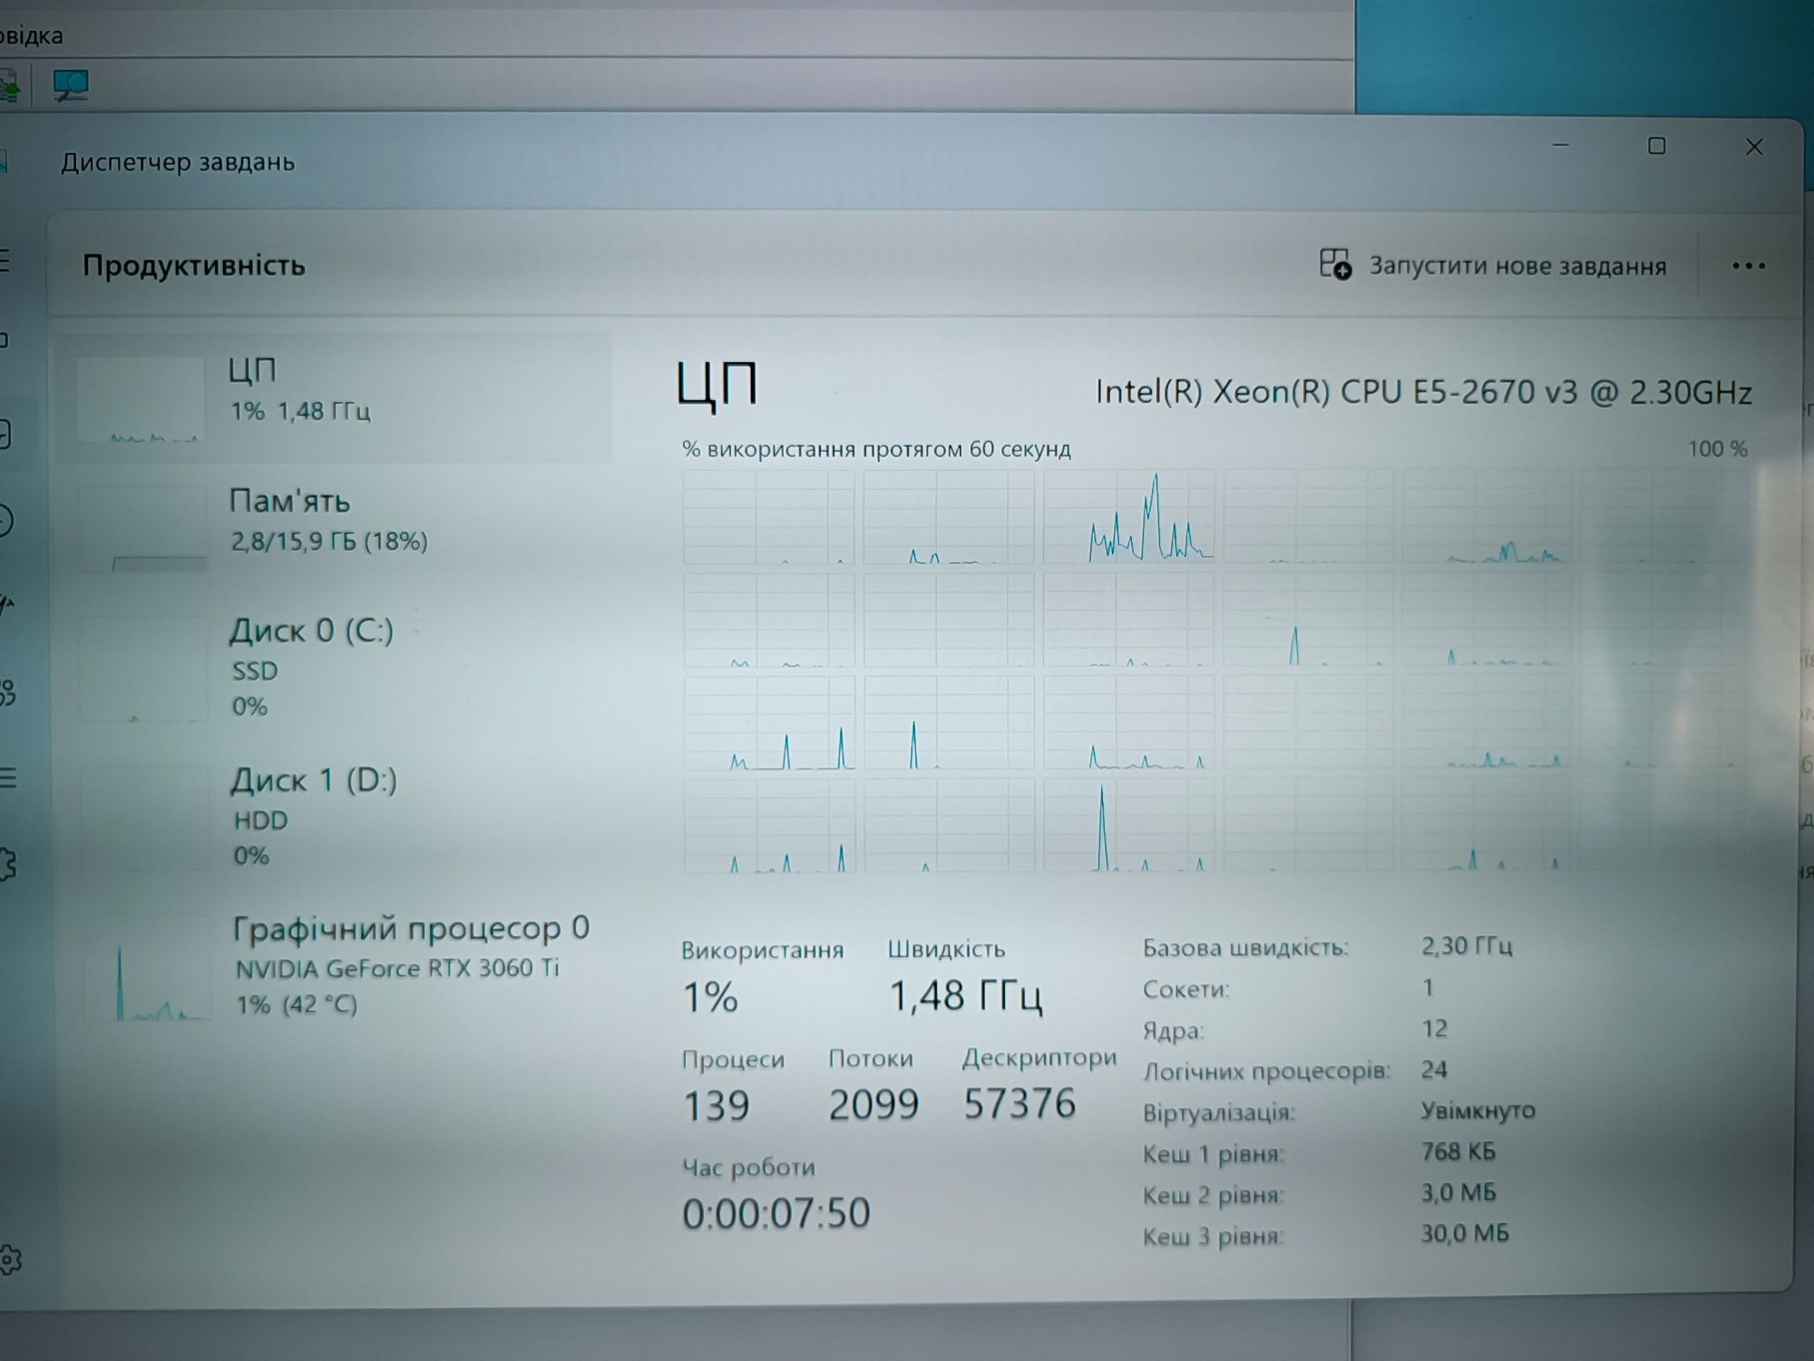
Task: Click the Intel Xeon E5-2670 v3 CPU name
Action: coord(1423,392)
